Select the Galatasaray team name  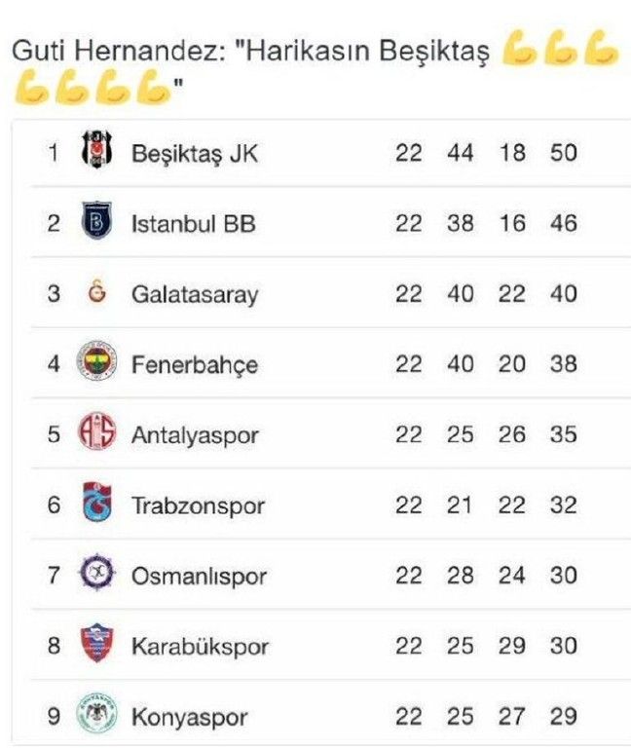pyautogui.click(x=195, y=294)
